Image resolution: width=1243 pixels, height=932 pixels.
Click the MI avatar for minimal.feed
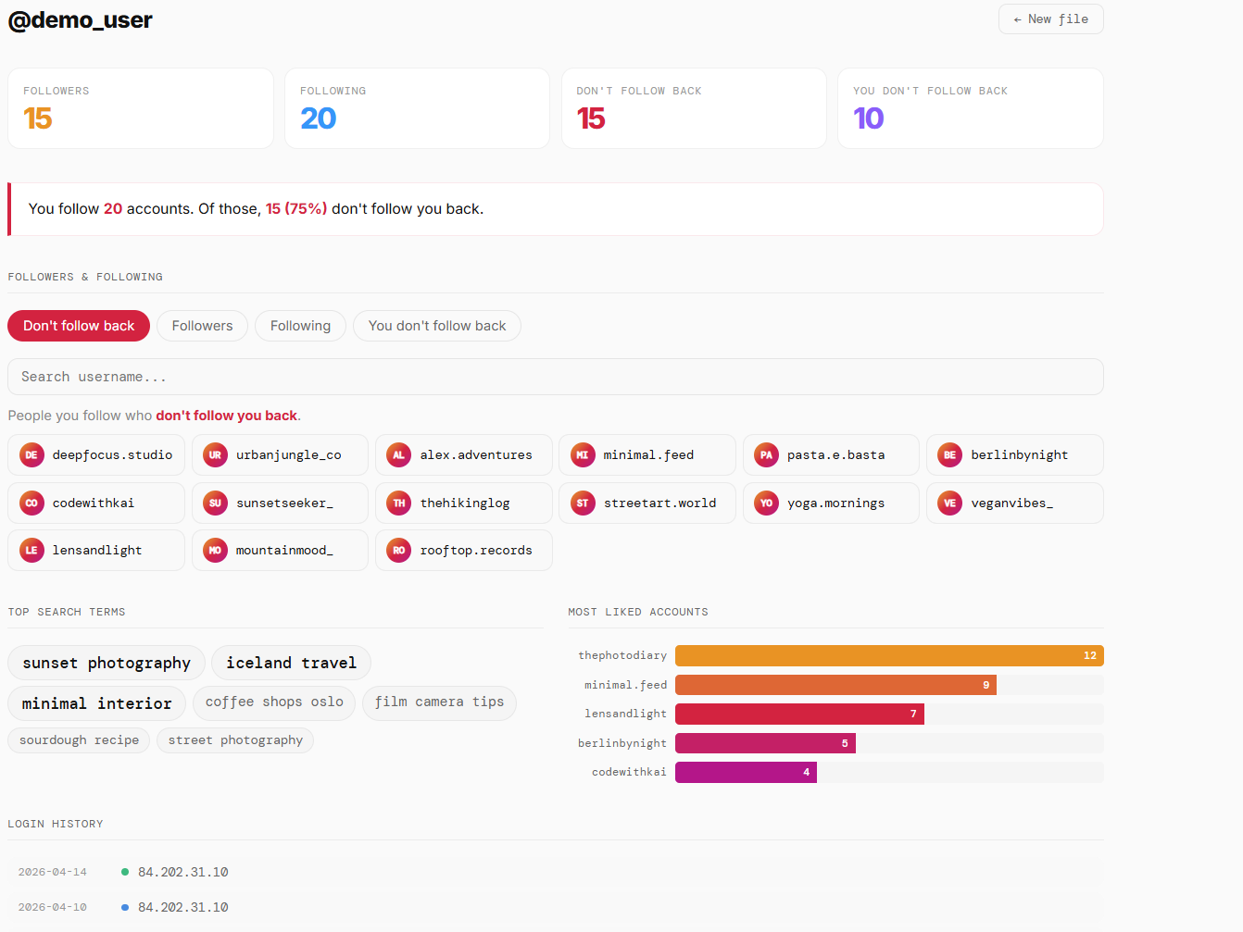click(x=583, y=454)
